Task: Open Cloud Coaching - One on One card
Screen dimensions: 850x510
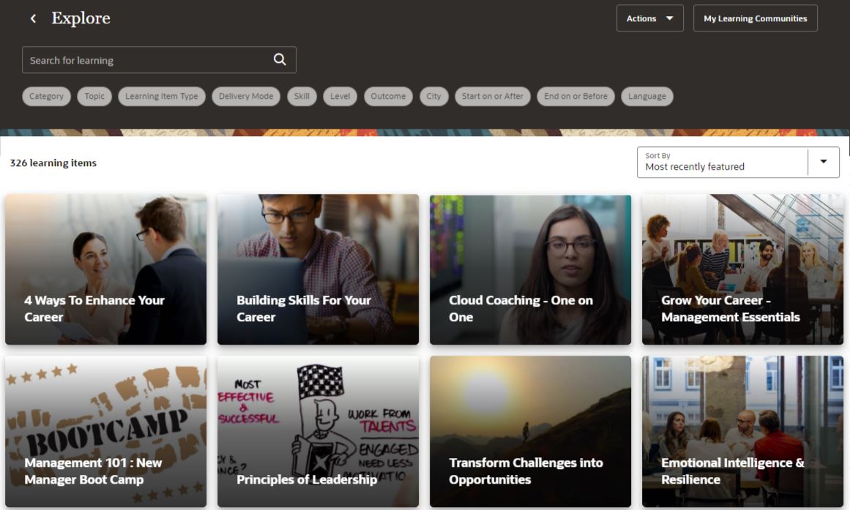Action: point(530,269)
